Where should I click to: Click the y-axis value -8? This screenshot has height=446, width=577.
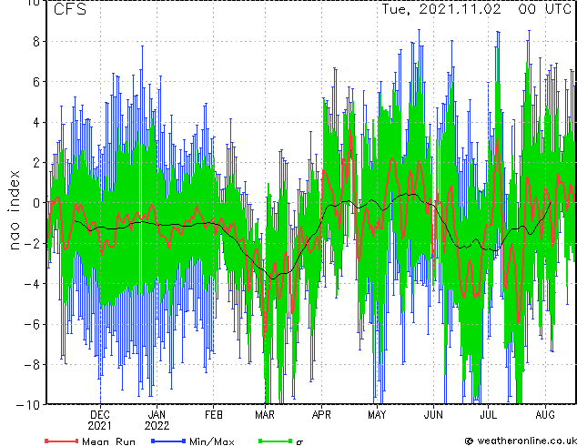tap(32, 365)
